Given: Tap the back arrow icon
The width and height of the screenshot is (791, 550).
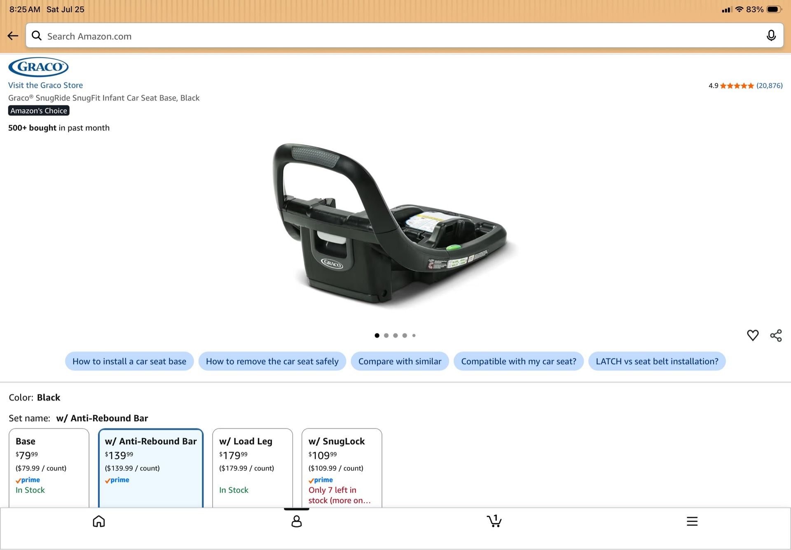Looking at the screenshot, I should pos(13,36).
